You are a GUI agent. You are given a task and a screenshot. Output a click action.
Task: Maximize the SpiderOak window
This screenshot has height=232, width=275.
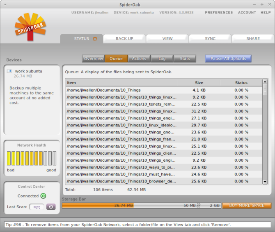point(262,5)
